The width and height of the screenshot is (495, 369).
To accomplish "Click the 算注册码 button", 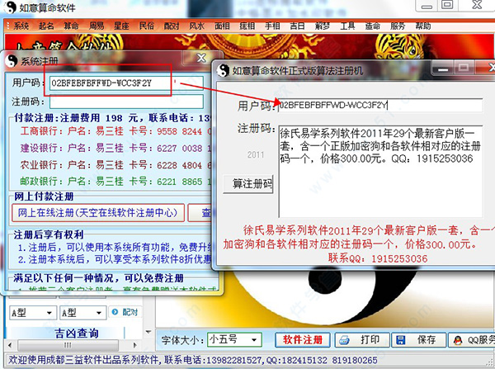I will (248, 183).
